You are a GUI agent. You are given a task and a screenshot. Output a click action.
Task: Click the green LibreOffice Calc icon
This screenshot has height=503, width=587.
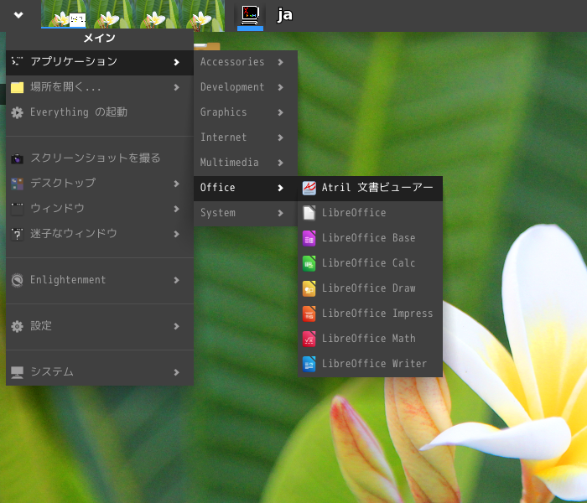(309, 263)
